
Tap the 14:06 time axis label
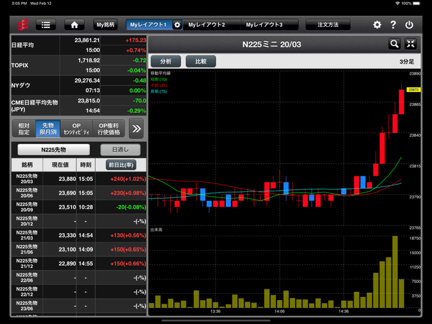[280, 311]
